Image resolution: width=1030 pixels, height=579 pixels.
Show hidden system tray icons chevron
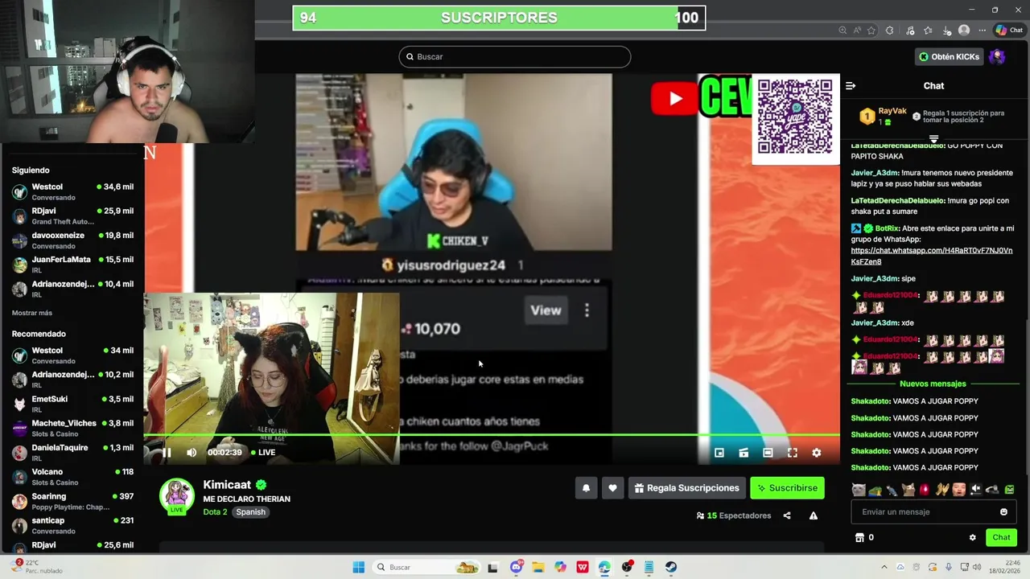tap(884, 567)
